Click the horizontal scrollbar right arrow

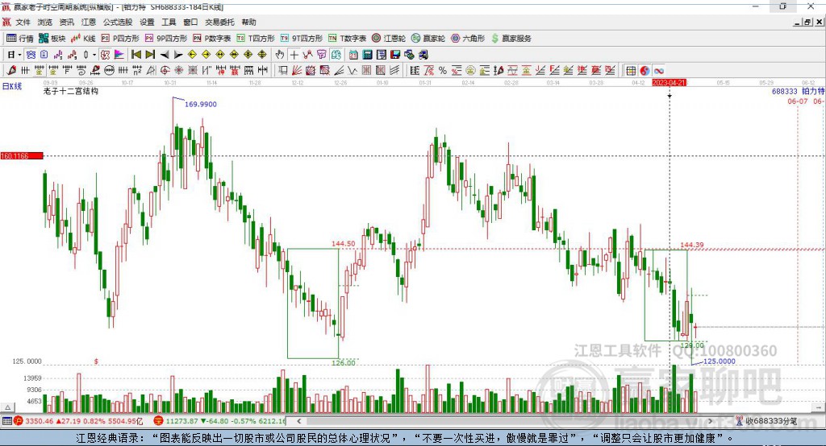[710, 421]
